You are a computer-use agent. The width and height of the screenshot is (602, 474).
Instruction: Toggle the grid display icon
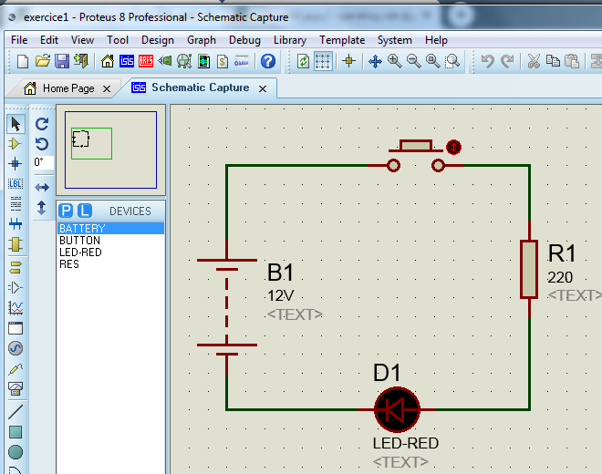coord(323,61)
